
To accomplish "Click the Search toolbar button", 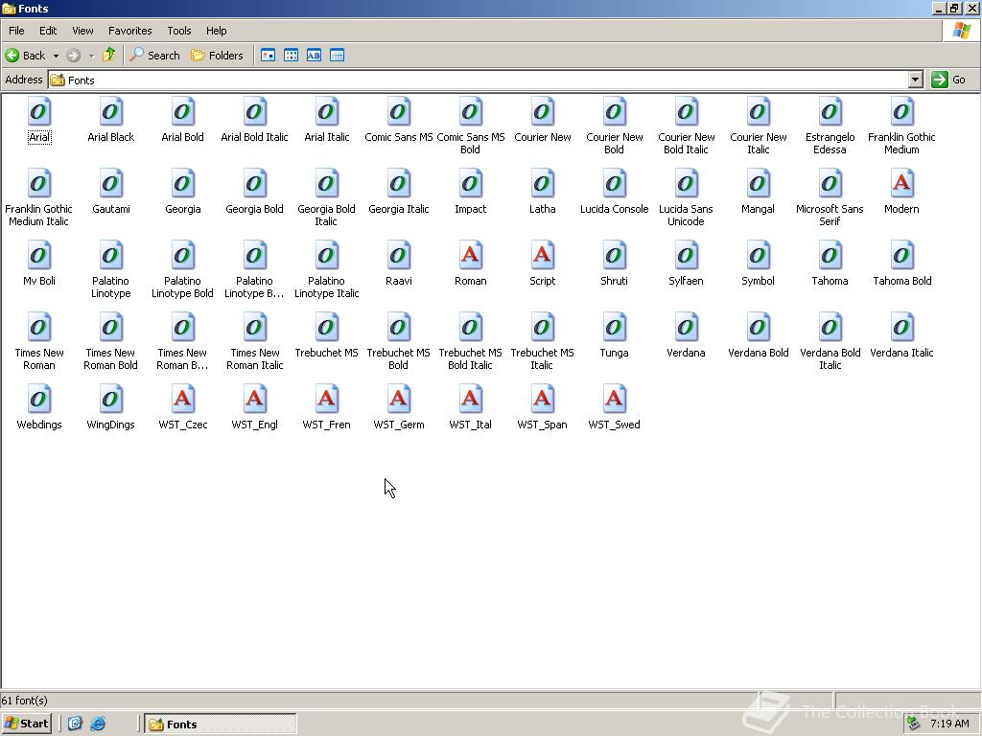I will [x=154, y=56].
